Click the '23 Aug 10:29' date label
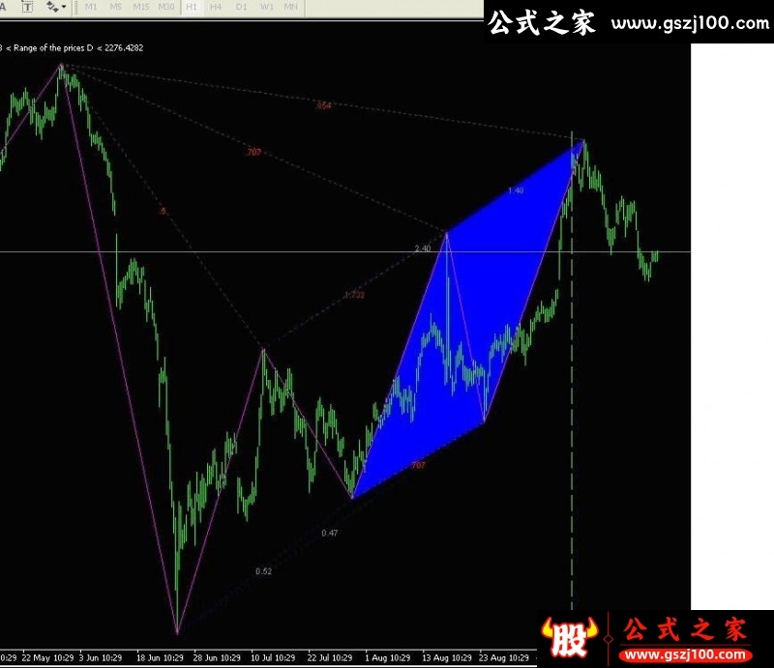 coord(504,657)
